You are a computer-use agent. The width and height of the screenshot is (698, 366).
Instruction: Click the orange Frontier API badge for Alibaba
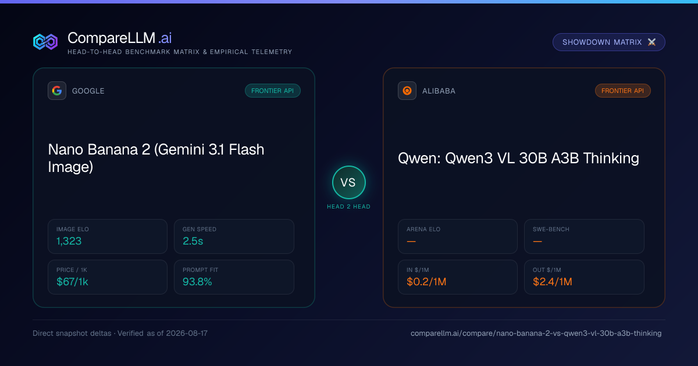[623, 91]
